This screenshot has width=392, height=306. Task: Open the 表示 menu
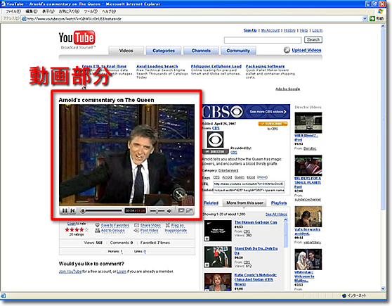point(48,11)
